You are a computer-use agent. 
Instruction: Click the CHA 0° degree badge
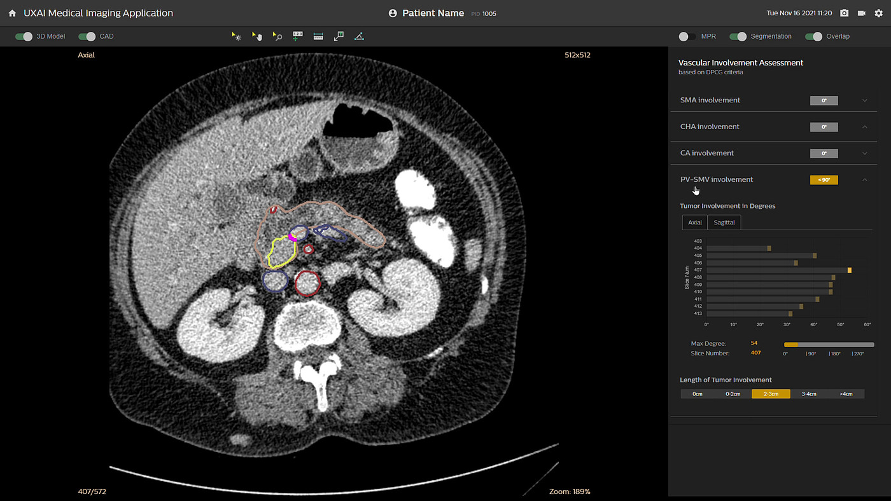coord(824,127)
